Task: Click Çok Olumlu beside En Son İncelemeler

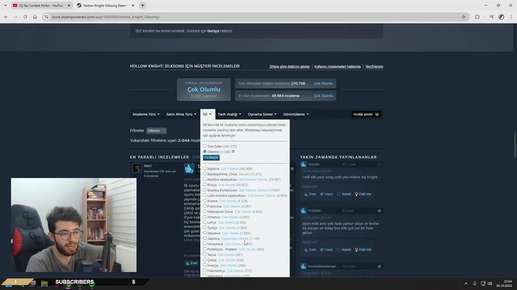Action: pos(324,96)
